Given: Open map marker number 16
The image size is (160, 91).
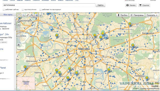Looking at the screenshot, I should pyautogui.click(x=130, y=24).
